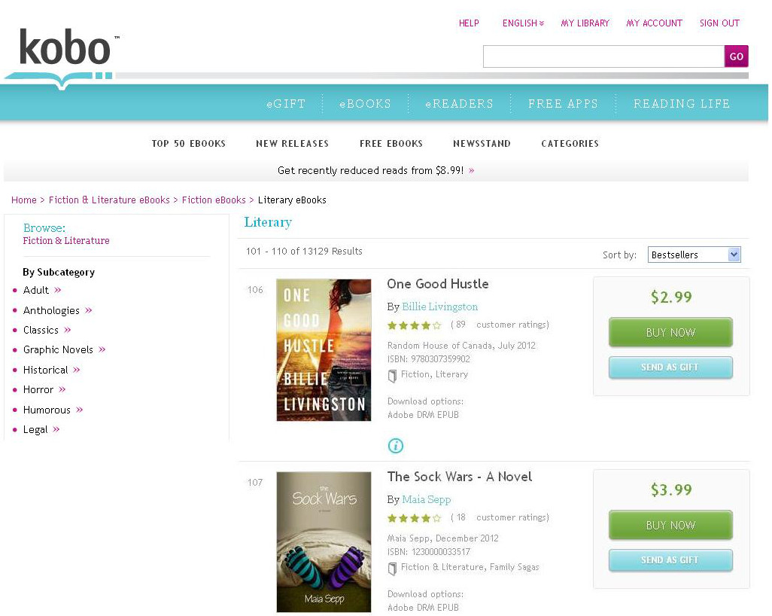Expand the English language selector
The height and width of the screenshot is (616, 772).
523,23
